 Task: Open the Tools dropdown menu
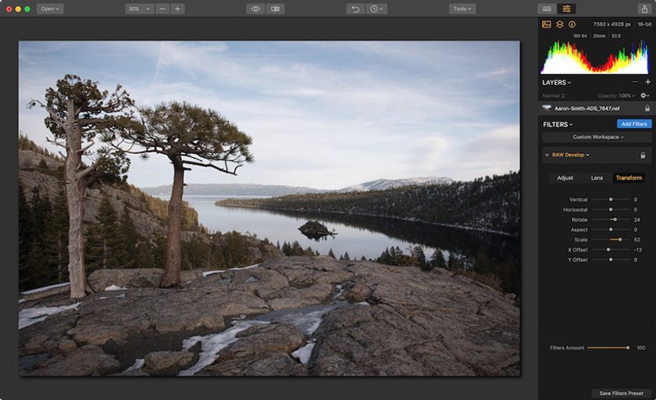[462, 9]
